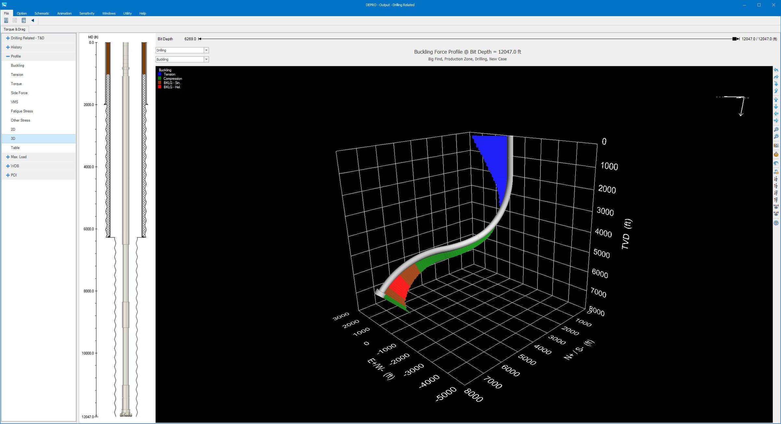Screen dimensions: 781x424
Task: Open the Option menu
Action: (x=22, y=13)
